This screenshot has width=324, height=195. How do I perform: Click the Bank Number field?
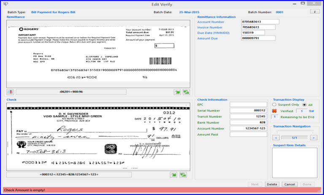[x=248, y=122]
